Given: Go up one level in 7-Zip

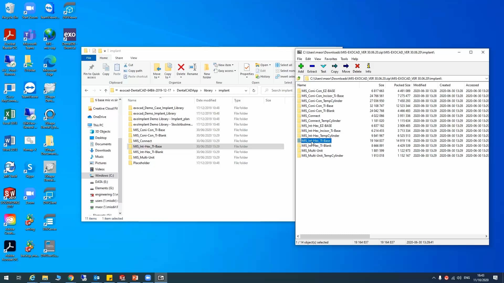Looking at the screenshot, I should coord(299,78).
